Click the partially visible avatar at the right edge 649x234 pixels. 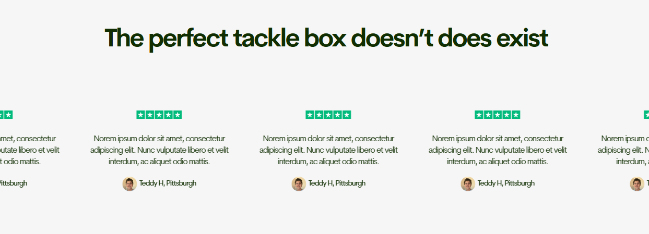coord(637,183)
